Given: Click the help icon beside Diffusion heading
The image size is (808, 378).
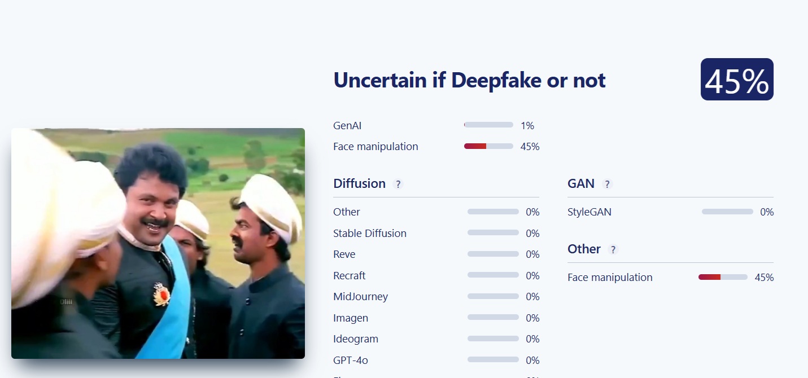Looking at the screenshot, I should coord(398,184).
